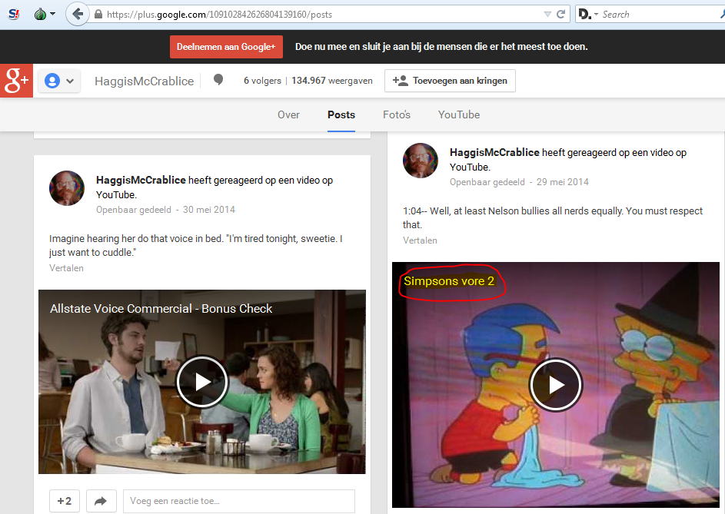The width and height of the screenshot is (725, 514).
Task: Click the S! toolbar extension icon
Action: coord(14,15)
